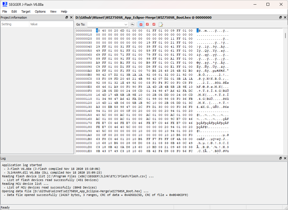288x210 pixels.
Task: Switch the hex view to 4-byte units
Action: coord(154,24)
